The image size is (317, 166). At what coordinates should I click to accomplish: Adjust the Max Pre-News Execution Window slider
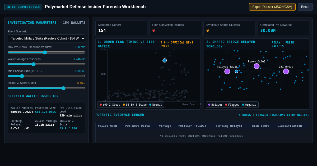click(46, 52)
